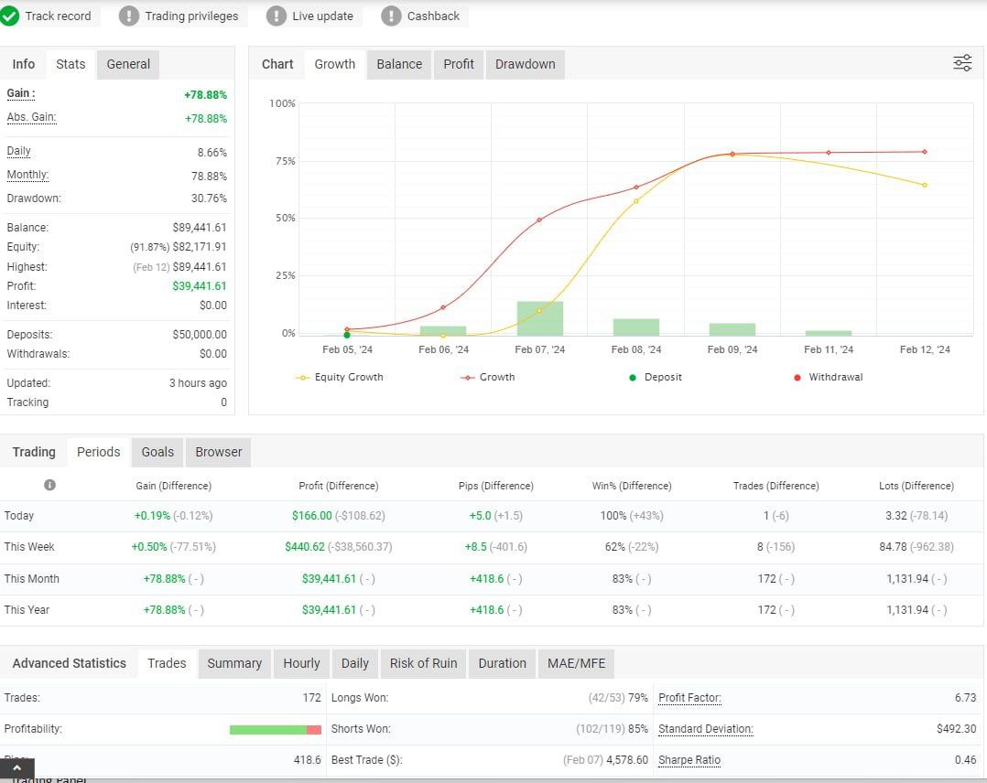This screenshot has width=987, height=783.
Task: Select the Balance chart tab
Action: click(x=399, y=64)
